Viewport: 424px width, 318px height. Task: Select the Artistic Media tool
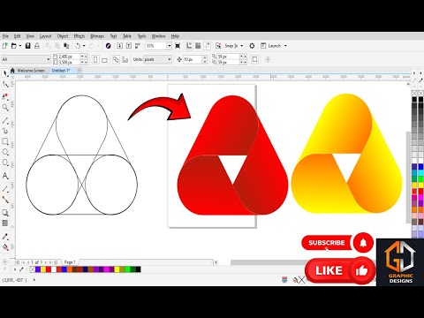point(5,131)
